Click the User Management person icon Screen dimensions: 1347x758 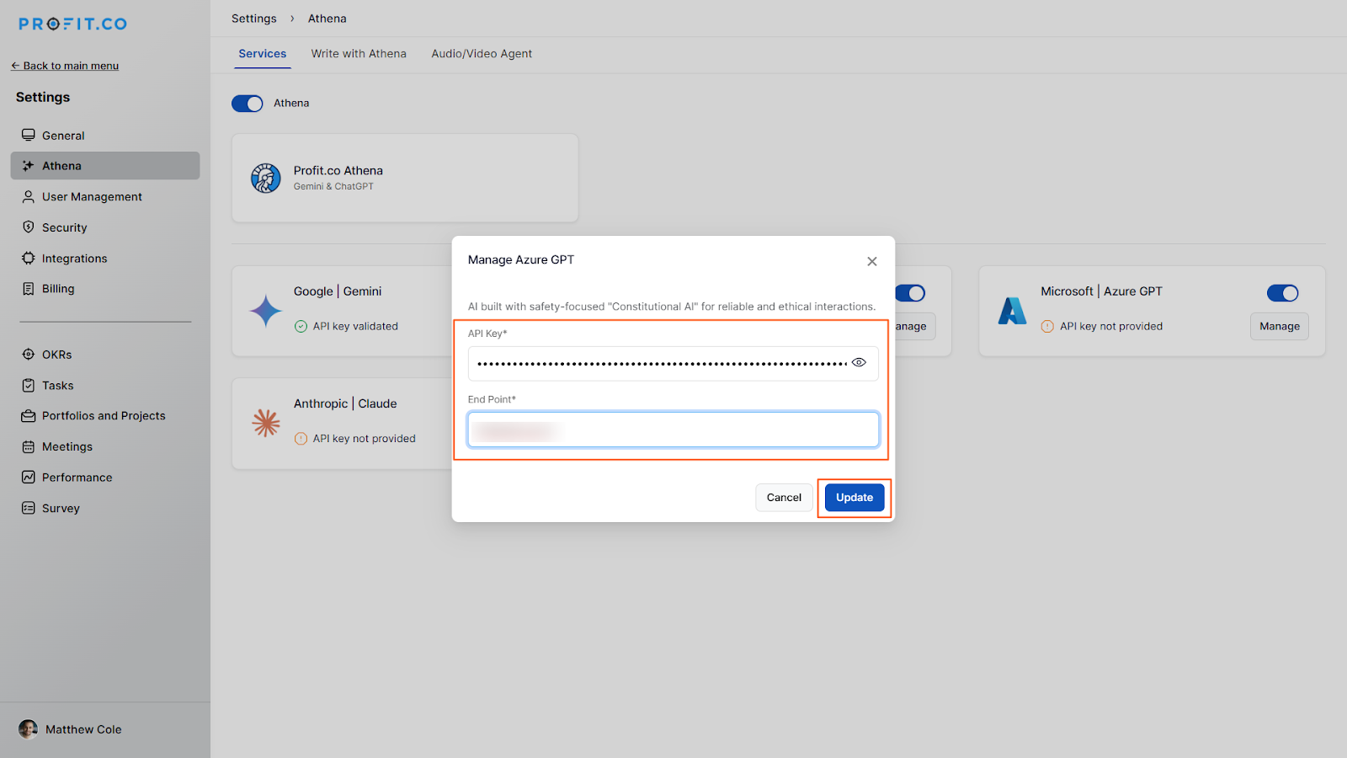pos(29,196)
